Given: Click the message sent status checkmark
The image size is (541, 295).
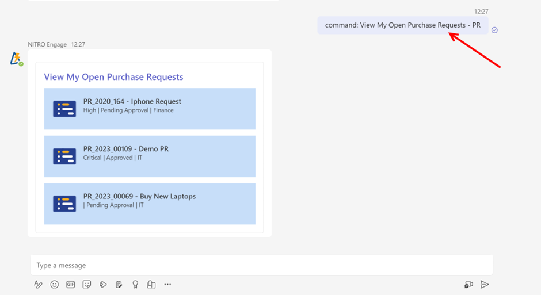Looking at the screenshot, I should coord(494,30).
